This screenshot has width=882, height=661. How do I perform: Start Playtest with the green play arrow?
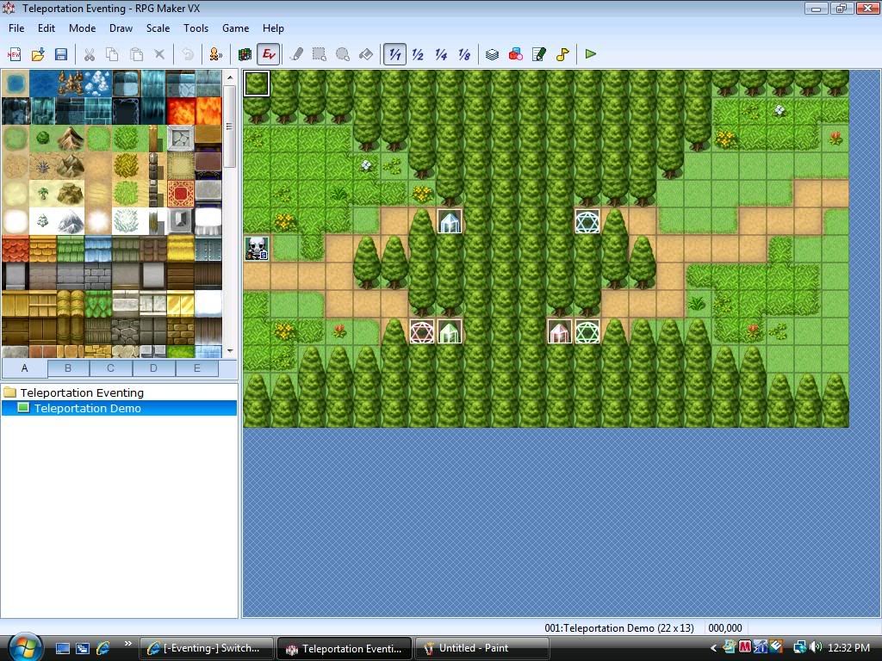point(591,54)
